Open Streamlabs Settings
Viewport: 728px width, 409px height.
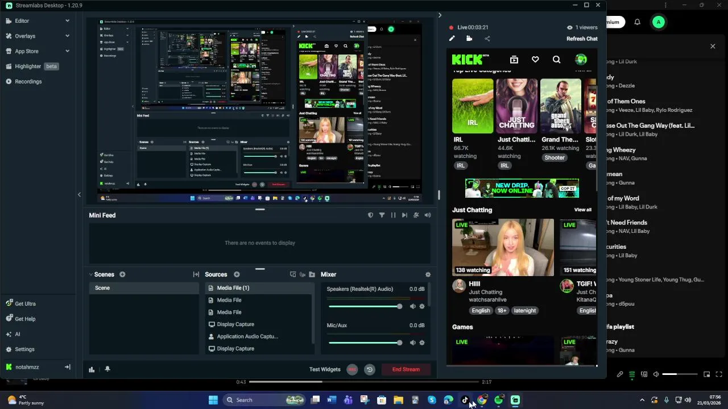[x=20, y=349]
